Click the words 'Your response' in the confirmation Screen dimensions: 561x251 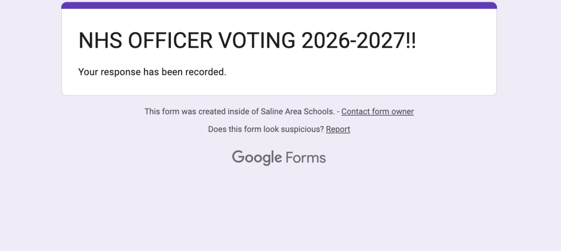110,72
